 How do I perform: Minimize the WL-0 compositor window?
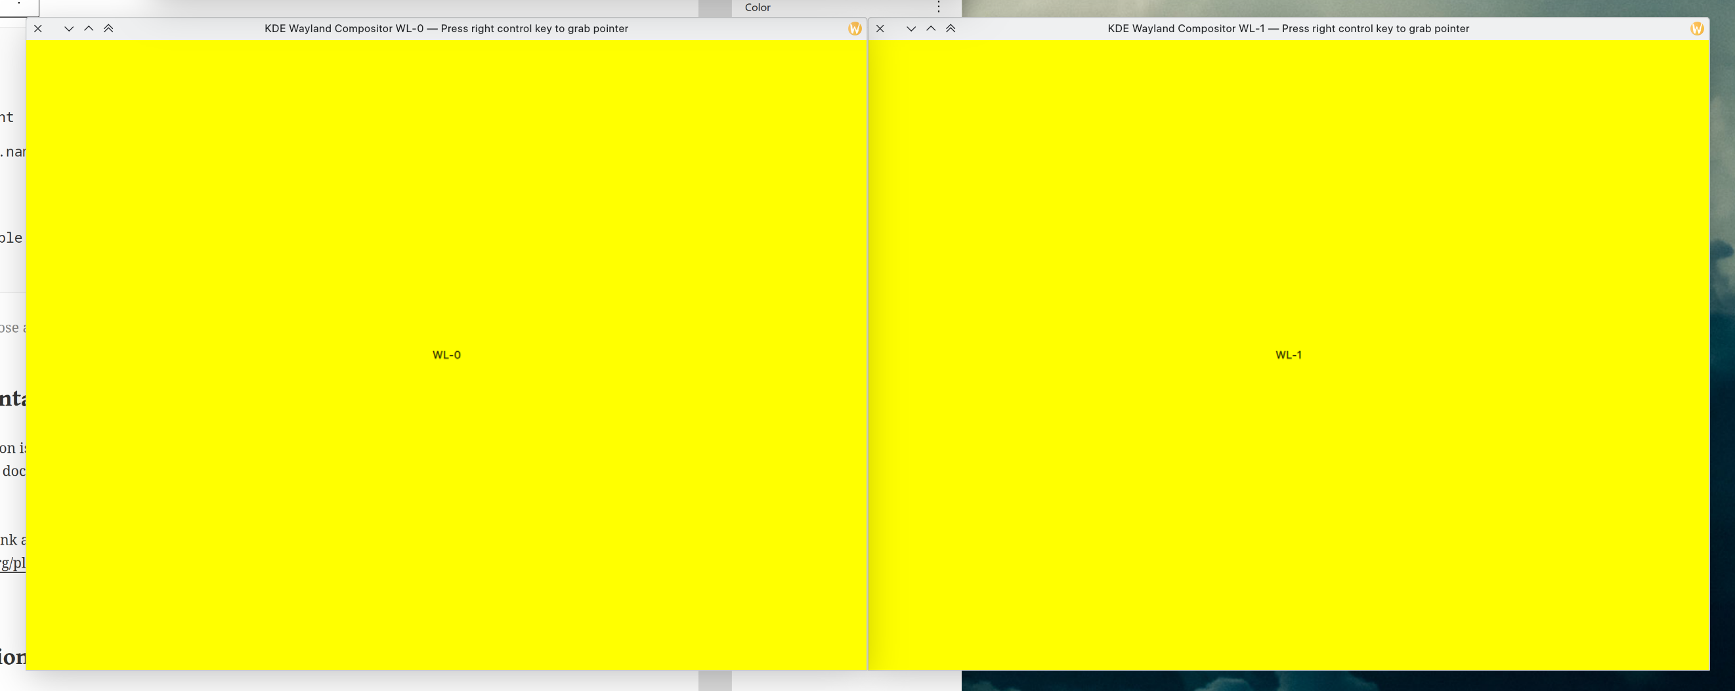[69, 28]
